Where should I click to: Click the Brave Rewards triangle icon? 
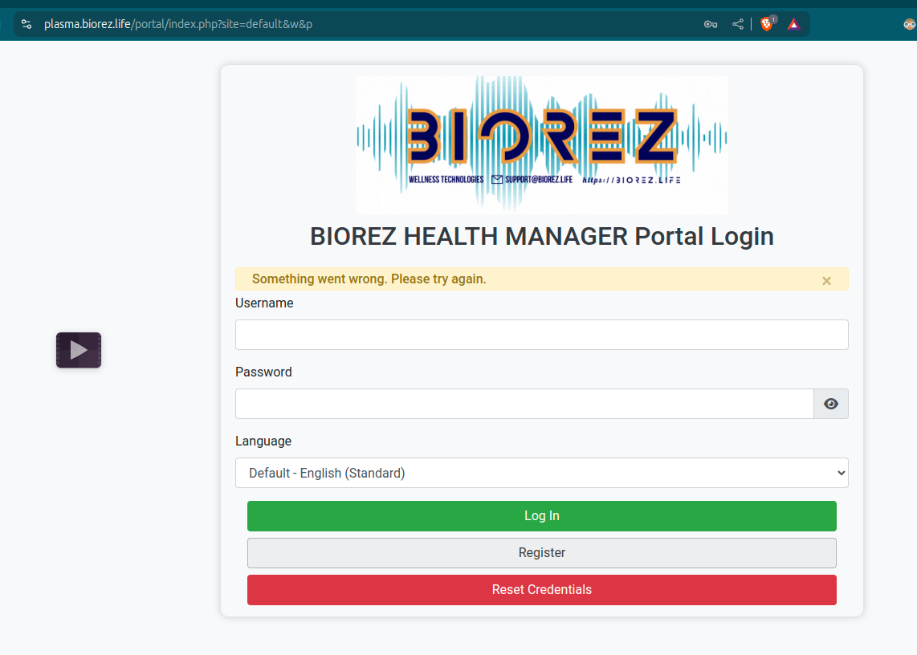pyautogui.click(x=793, y=24)
